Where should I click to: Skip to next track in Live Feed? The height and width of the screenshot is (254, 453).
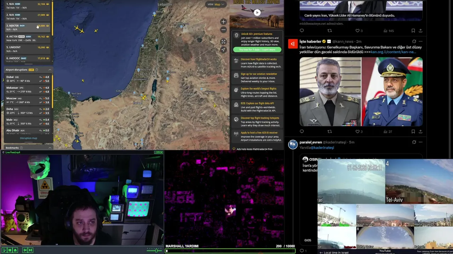30,250
